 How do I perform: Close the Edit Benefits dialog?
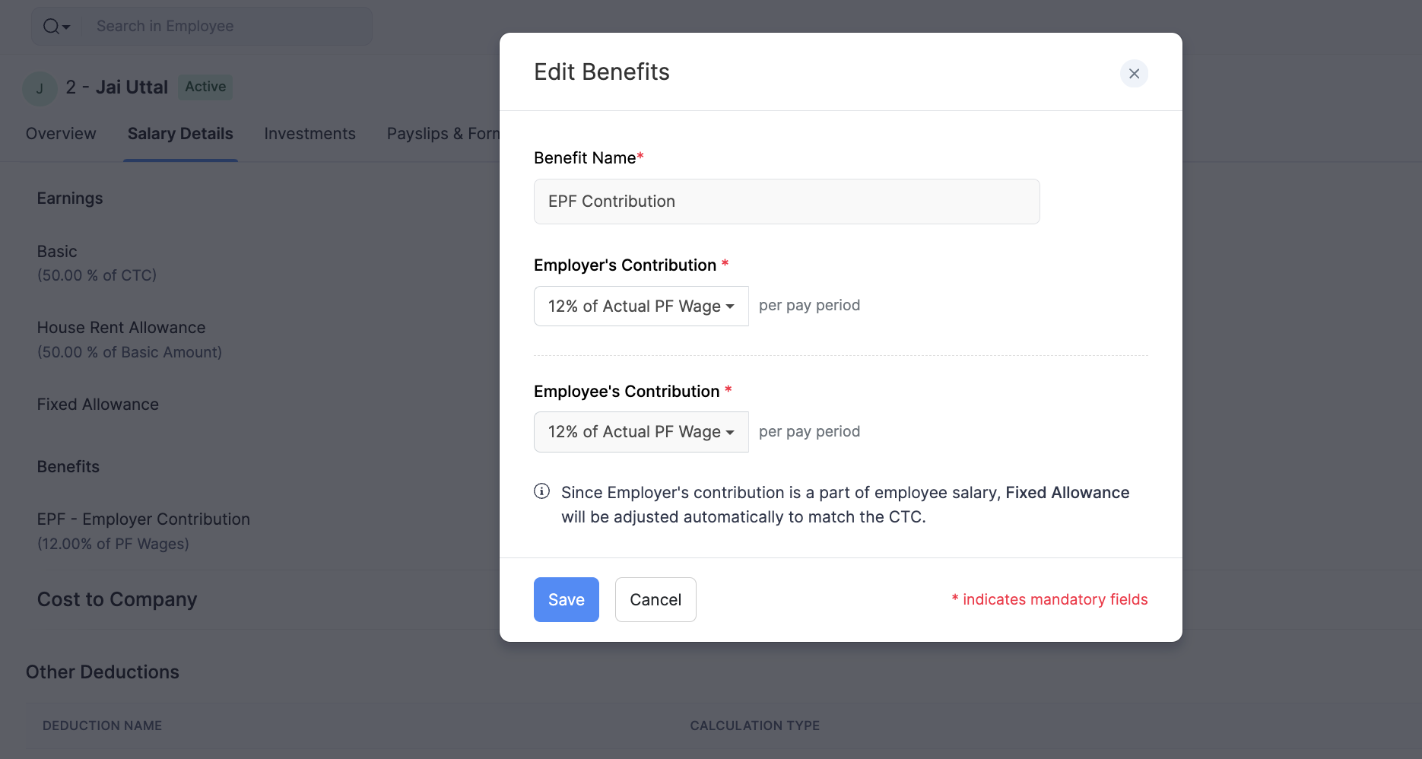point(1134,74)
